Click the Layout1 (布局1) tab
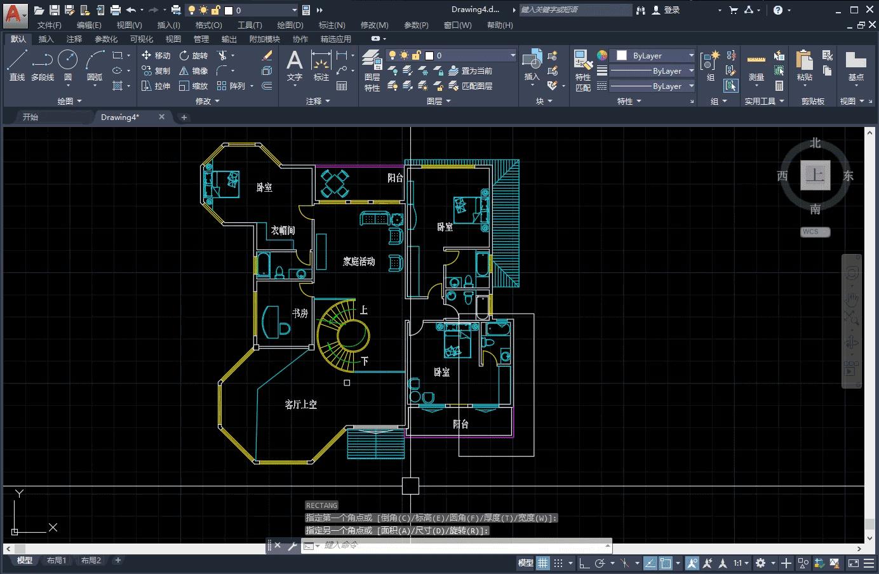The image size is (879, 574). point(57,560)
